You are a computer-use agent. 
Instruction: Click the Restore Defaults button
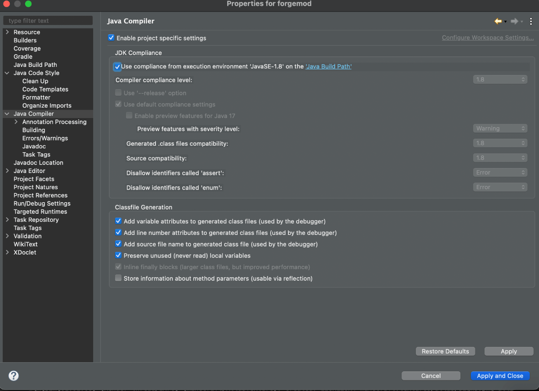[445, 351]
